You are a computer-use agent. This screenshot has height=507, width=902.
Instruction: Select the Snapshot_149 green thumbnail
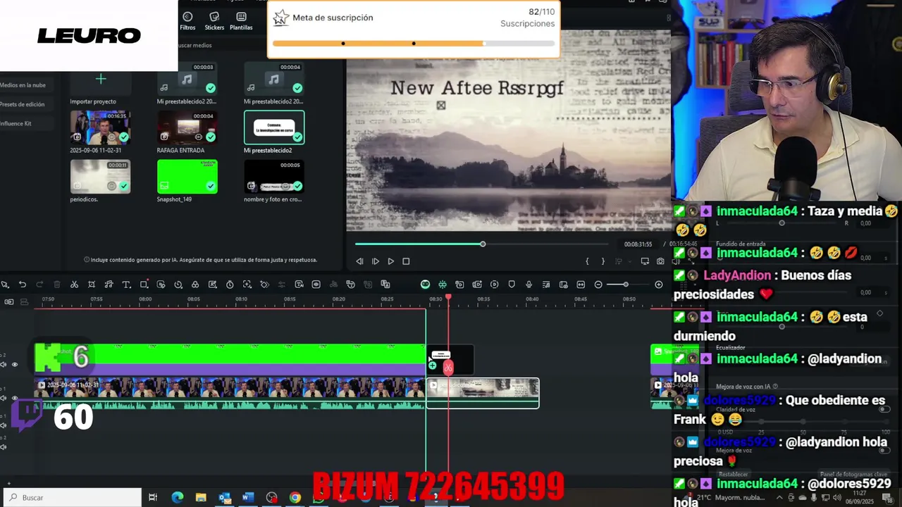pos(187,176)
